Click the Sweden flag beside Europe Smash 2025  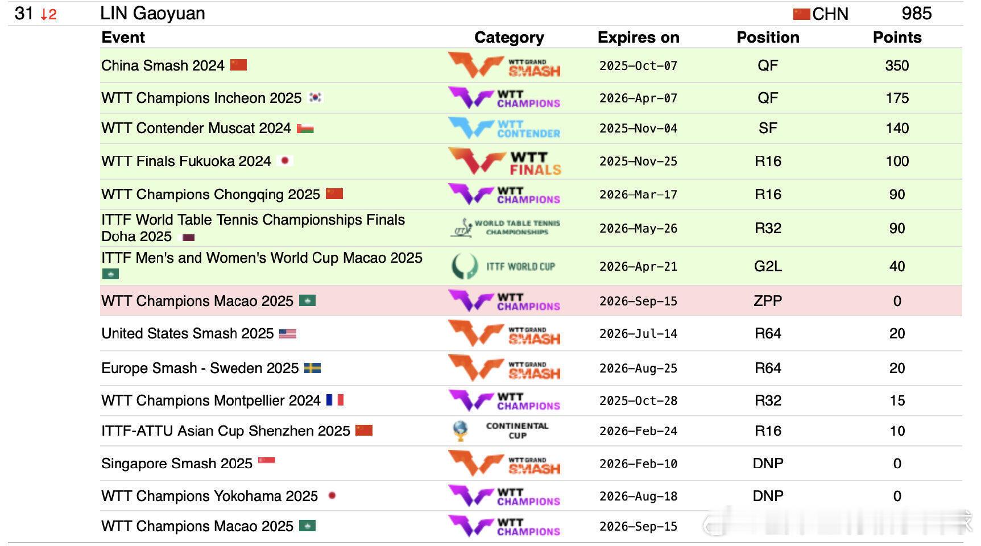click(x=312, y=368)
